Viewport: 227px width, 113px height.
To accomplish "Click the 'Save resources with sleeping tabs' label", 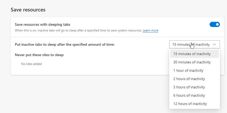I will [x=42, y=25].
